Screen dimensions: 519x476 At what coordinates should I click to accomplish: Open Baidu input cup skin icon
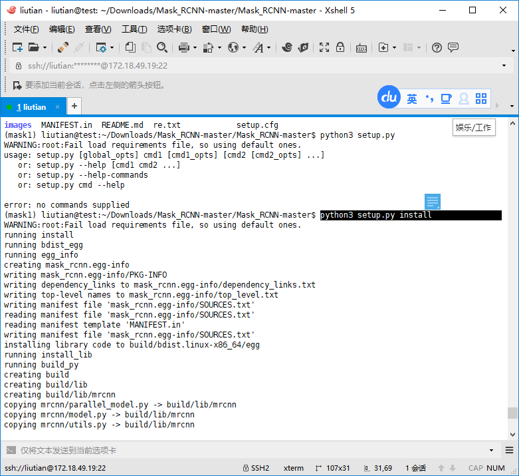pos(446,99)
